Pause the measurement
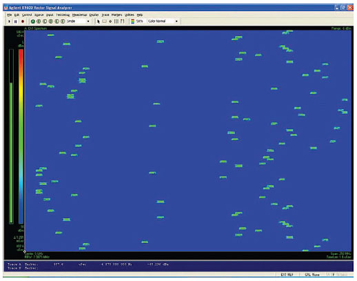The image size is (357, 281). tap(15, 21)
